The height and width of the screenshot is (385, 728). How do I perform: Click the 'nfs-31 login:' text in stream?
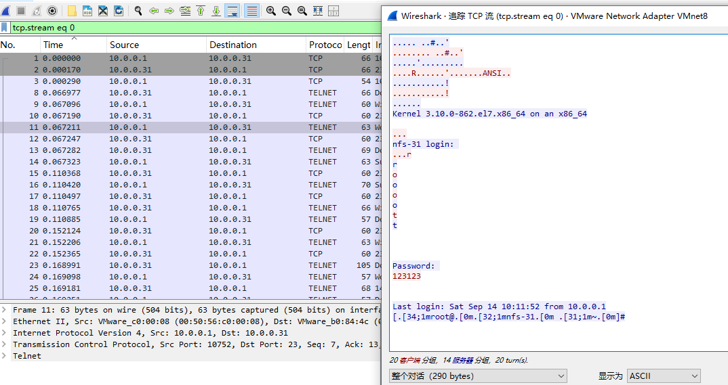click(x=423, y=144)
